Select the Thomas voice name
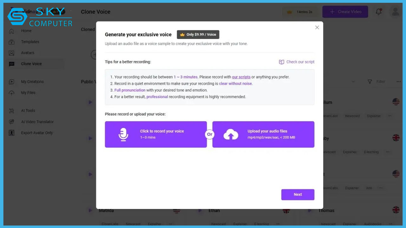 point(326,211)
